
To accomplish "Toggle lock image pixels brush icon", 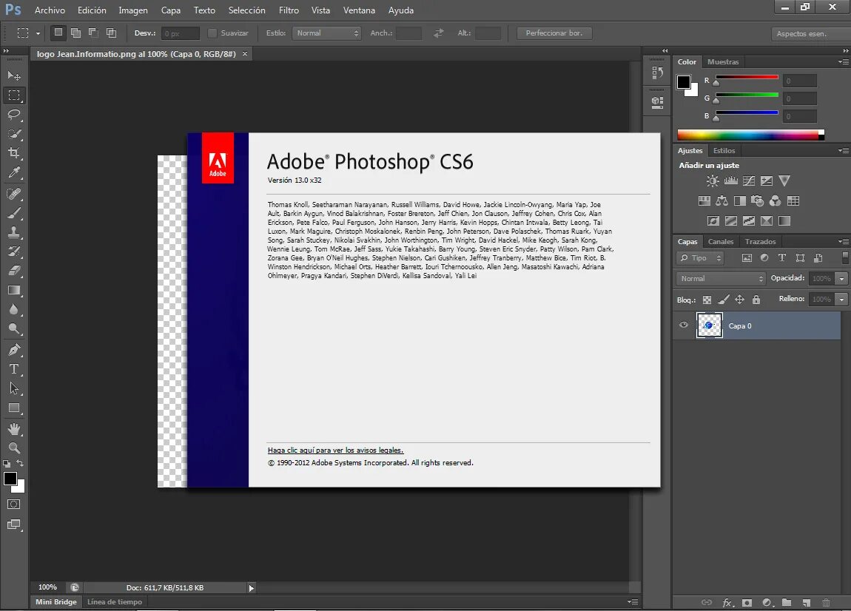I will coord(724,300).
